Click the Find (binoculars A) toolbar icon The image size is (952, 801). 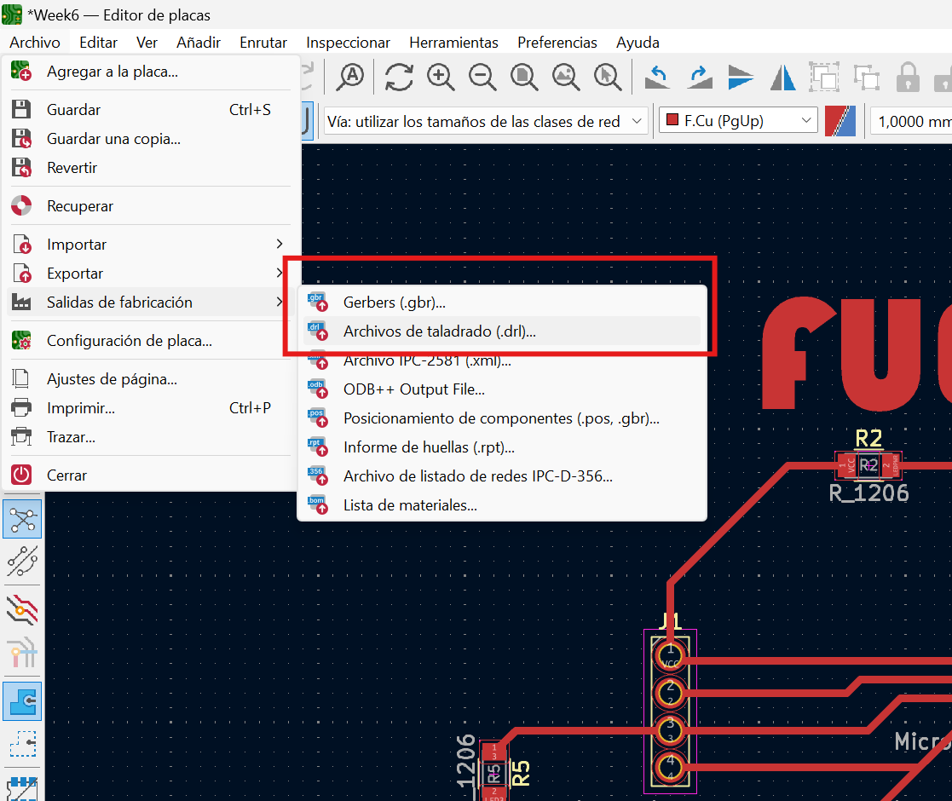click(x=350, y=78)
